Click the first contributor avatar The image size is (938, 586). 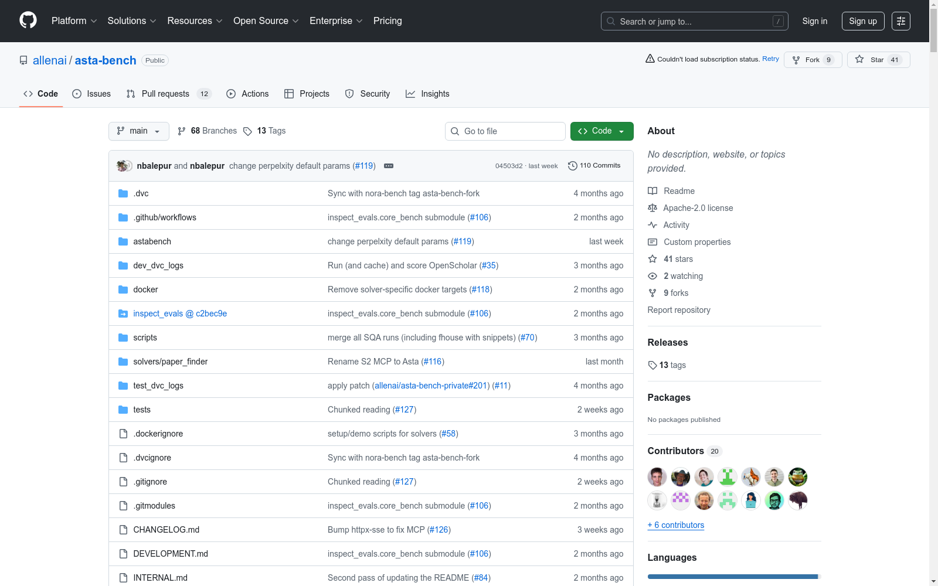pyautogui.click(x=657, y=477)
